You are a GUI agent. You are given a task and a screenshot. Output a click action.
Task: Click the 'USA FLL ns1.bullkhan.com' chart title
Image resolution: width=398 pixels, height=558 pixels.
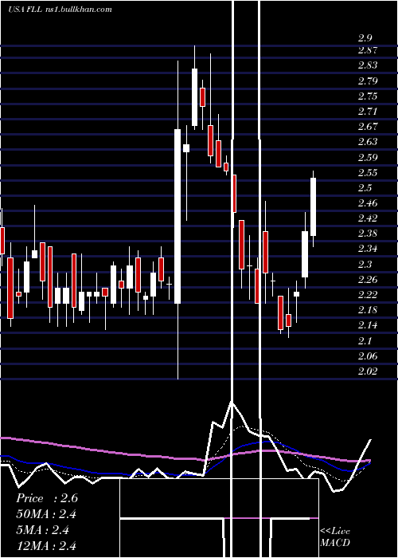click(60, 9)
